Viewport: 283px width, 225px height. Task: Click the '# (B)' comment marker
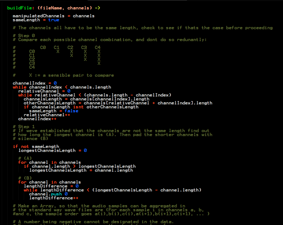tap(25, 178)
